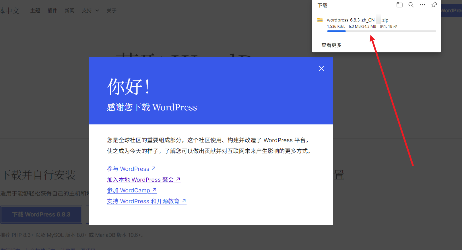Click the 下载 WordPress 6.8.3 button
Viewport: 462px width, 250px height.
tap(41, 214)
